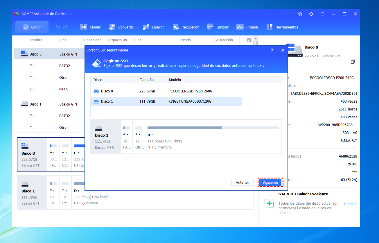Image resolution: width=379 pixels, height=243 pixels.
Task: Click the Alineación column header
Action: [x=224, y=40]
